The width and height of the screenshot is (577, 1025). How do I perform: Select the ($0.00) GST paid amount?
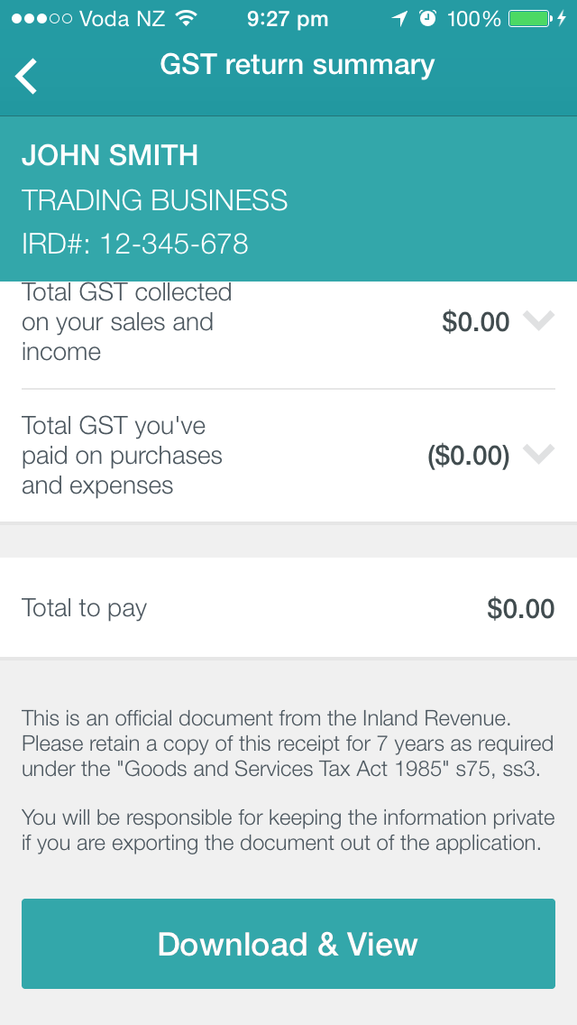tap(469, 456)
